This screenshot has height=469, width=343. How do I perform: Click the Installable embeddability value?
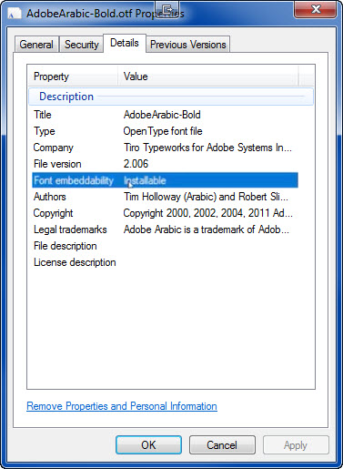tap(145, 180)
